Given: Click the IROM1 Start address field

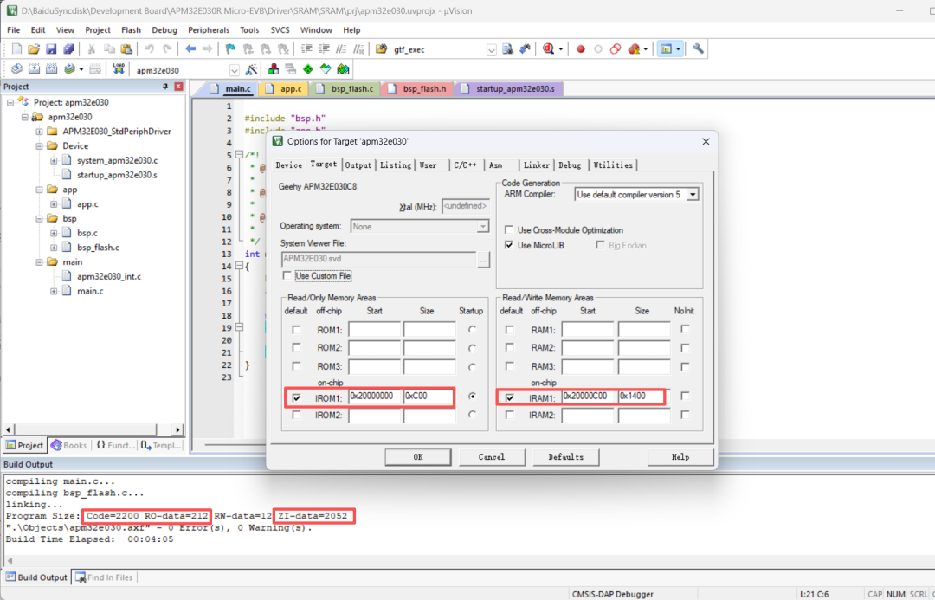Looking at the screenshot, I should click(374, 397).
